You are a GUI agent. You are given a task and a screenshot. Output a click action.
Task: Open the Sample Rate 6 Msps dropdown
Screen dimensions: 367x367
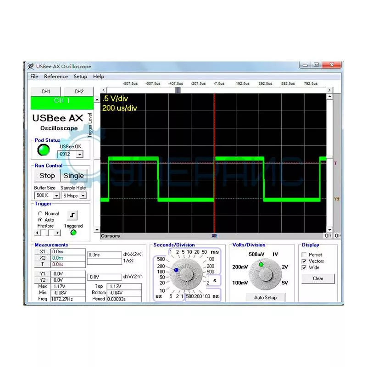[83, 195]
